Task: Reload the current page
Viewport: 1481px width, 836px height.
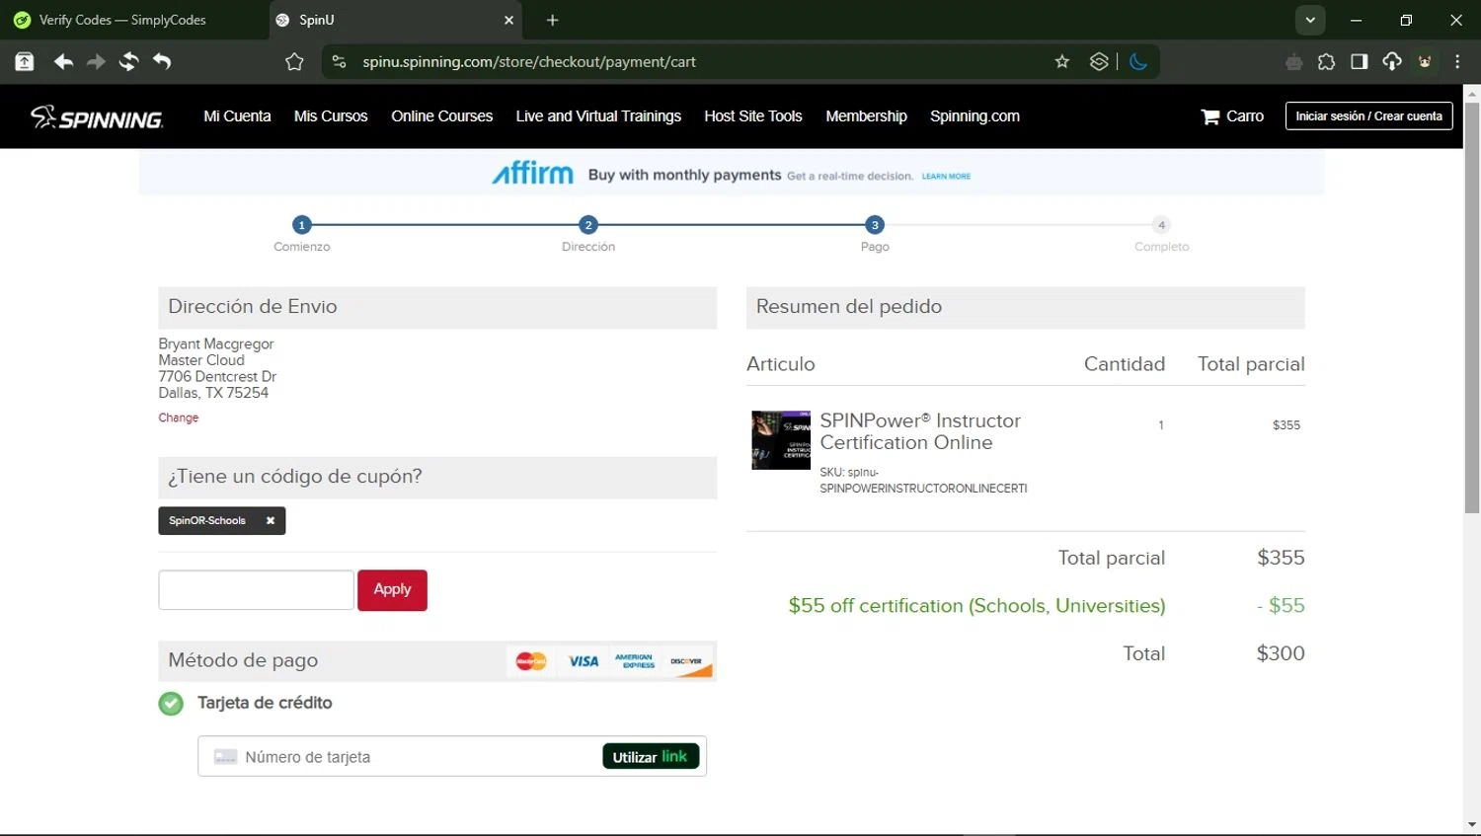Action: click(128, 62)
